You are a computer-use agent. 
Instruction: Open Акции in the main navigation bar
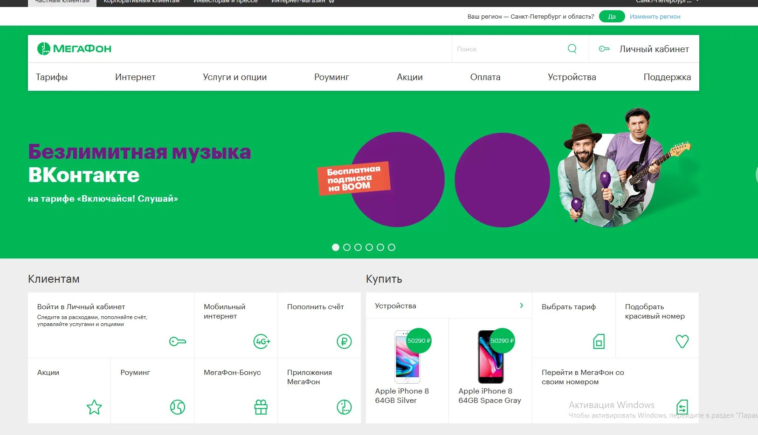click(410, 77)
